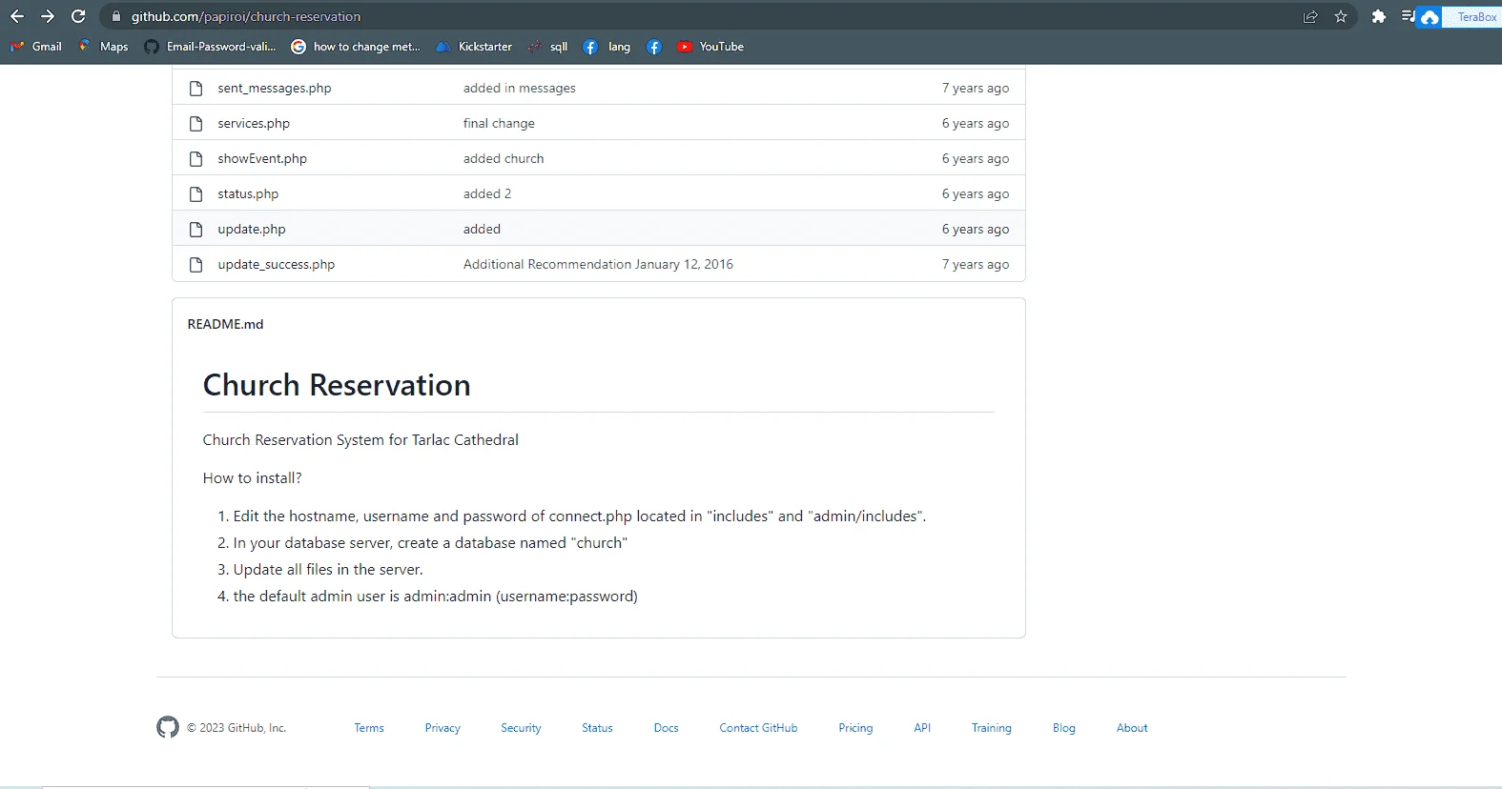Viewport: 1502px width, 789px height.
Task: Open the Maps bookmark
Action: (x=103, y=47)
